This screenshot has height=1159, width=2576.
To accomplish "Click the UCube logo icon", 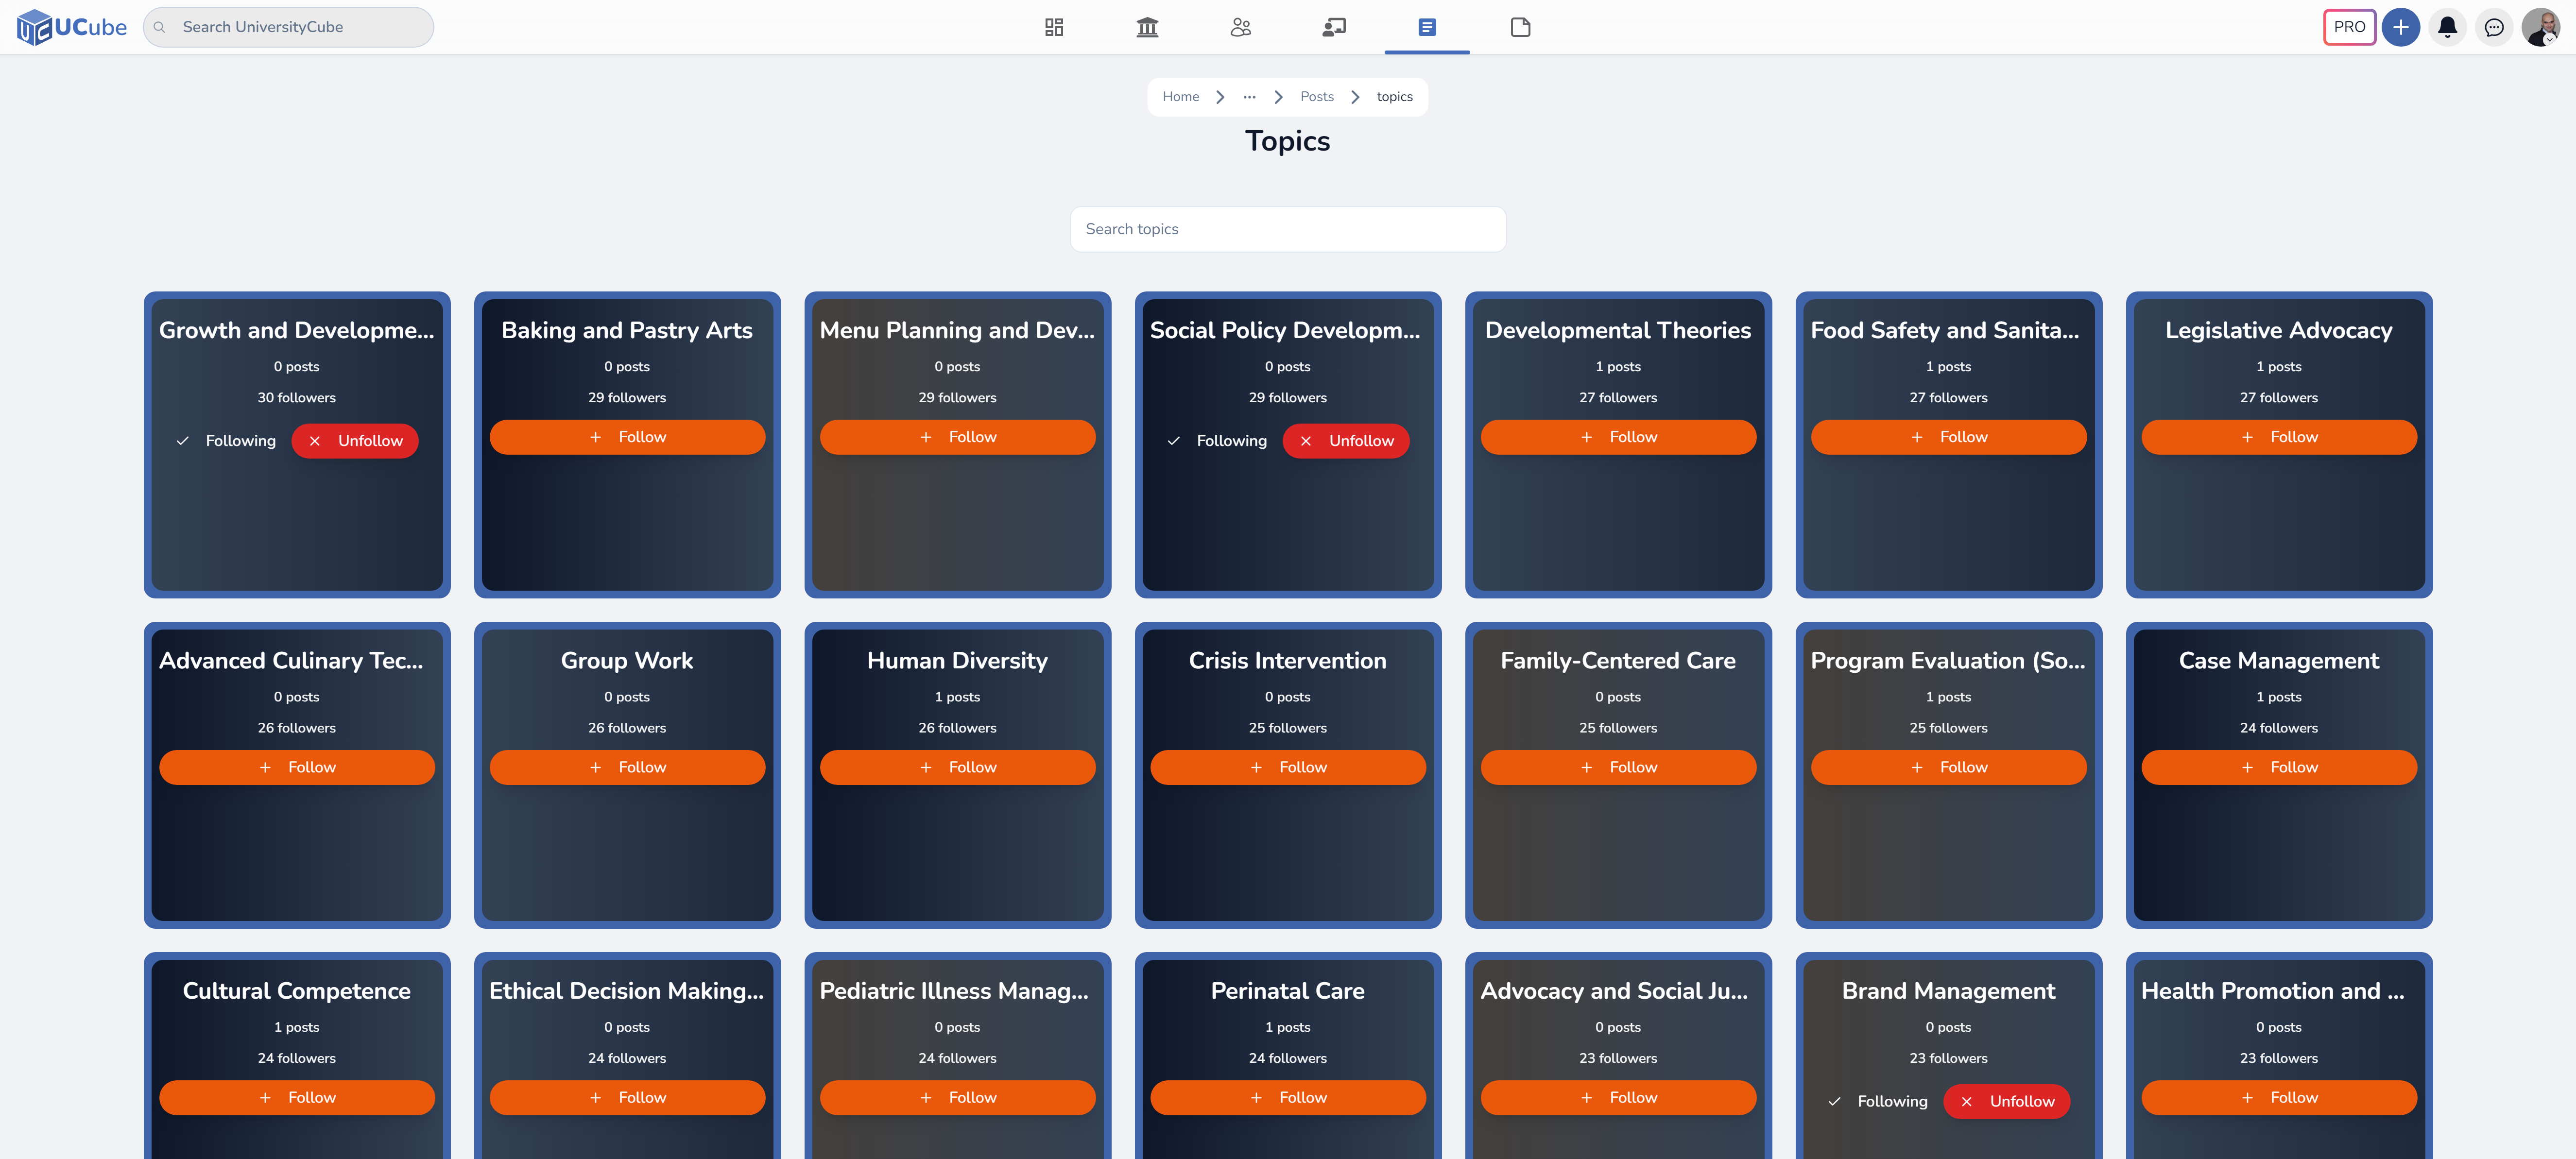I will (34, 27).
